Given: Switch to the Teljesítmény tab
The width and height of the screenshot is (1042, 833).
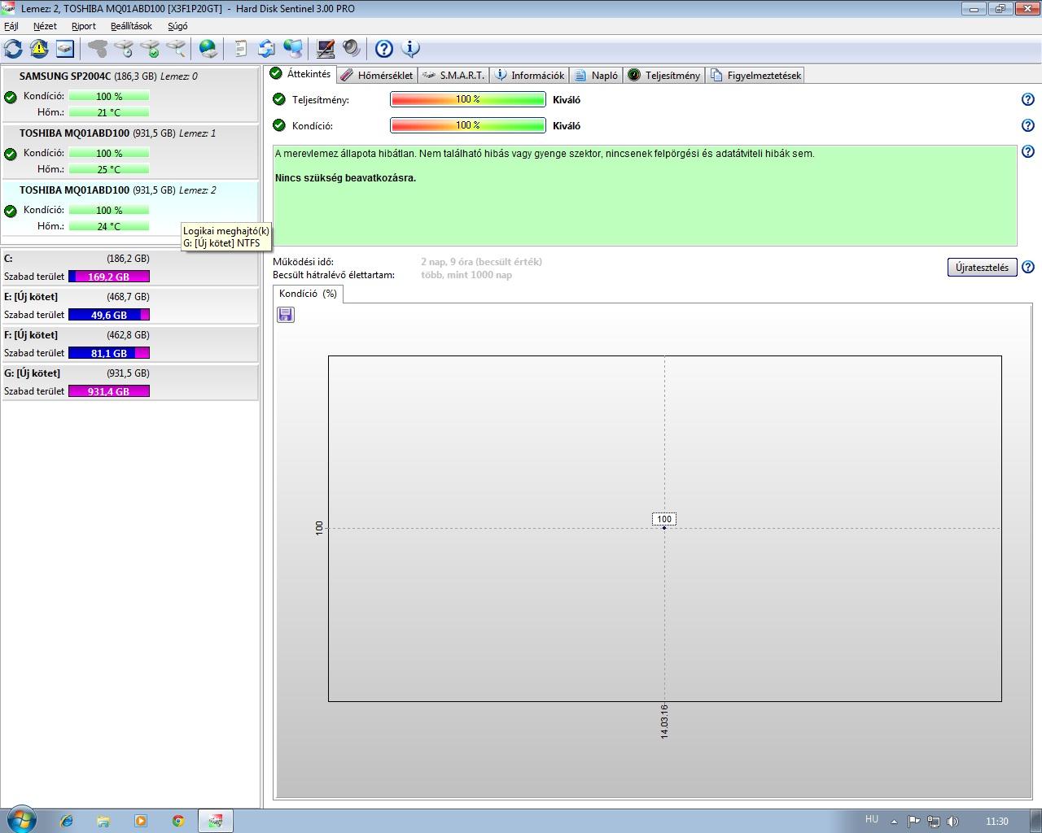Looking at the screenshot, I should [x=664, y=75].
